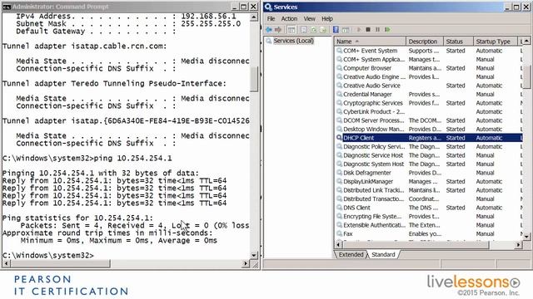The image size is (533, 299).
Task: Sort services by the Name column header
Action: click(370, 42)
